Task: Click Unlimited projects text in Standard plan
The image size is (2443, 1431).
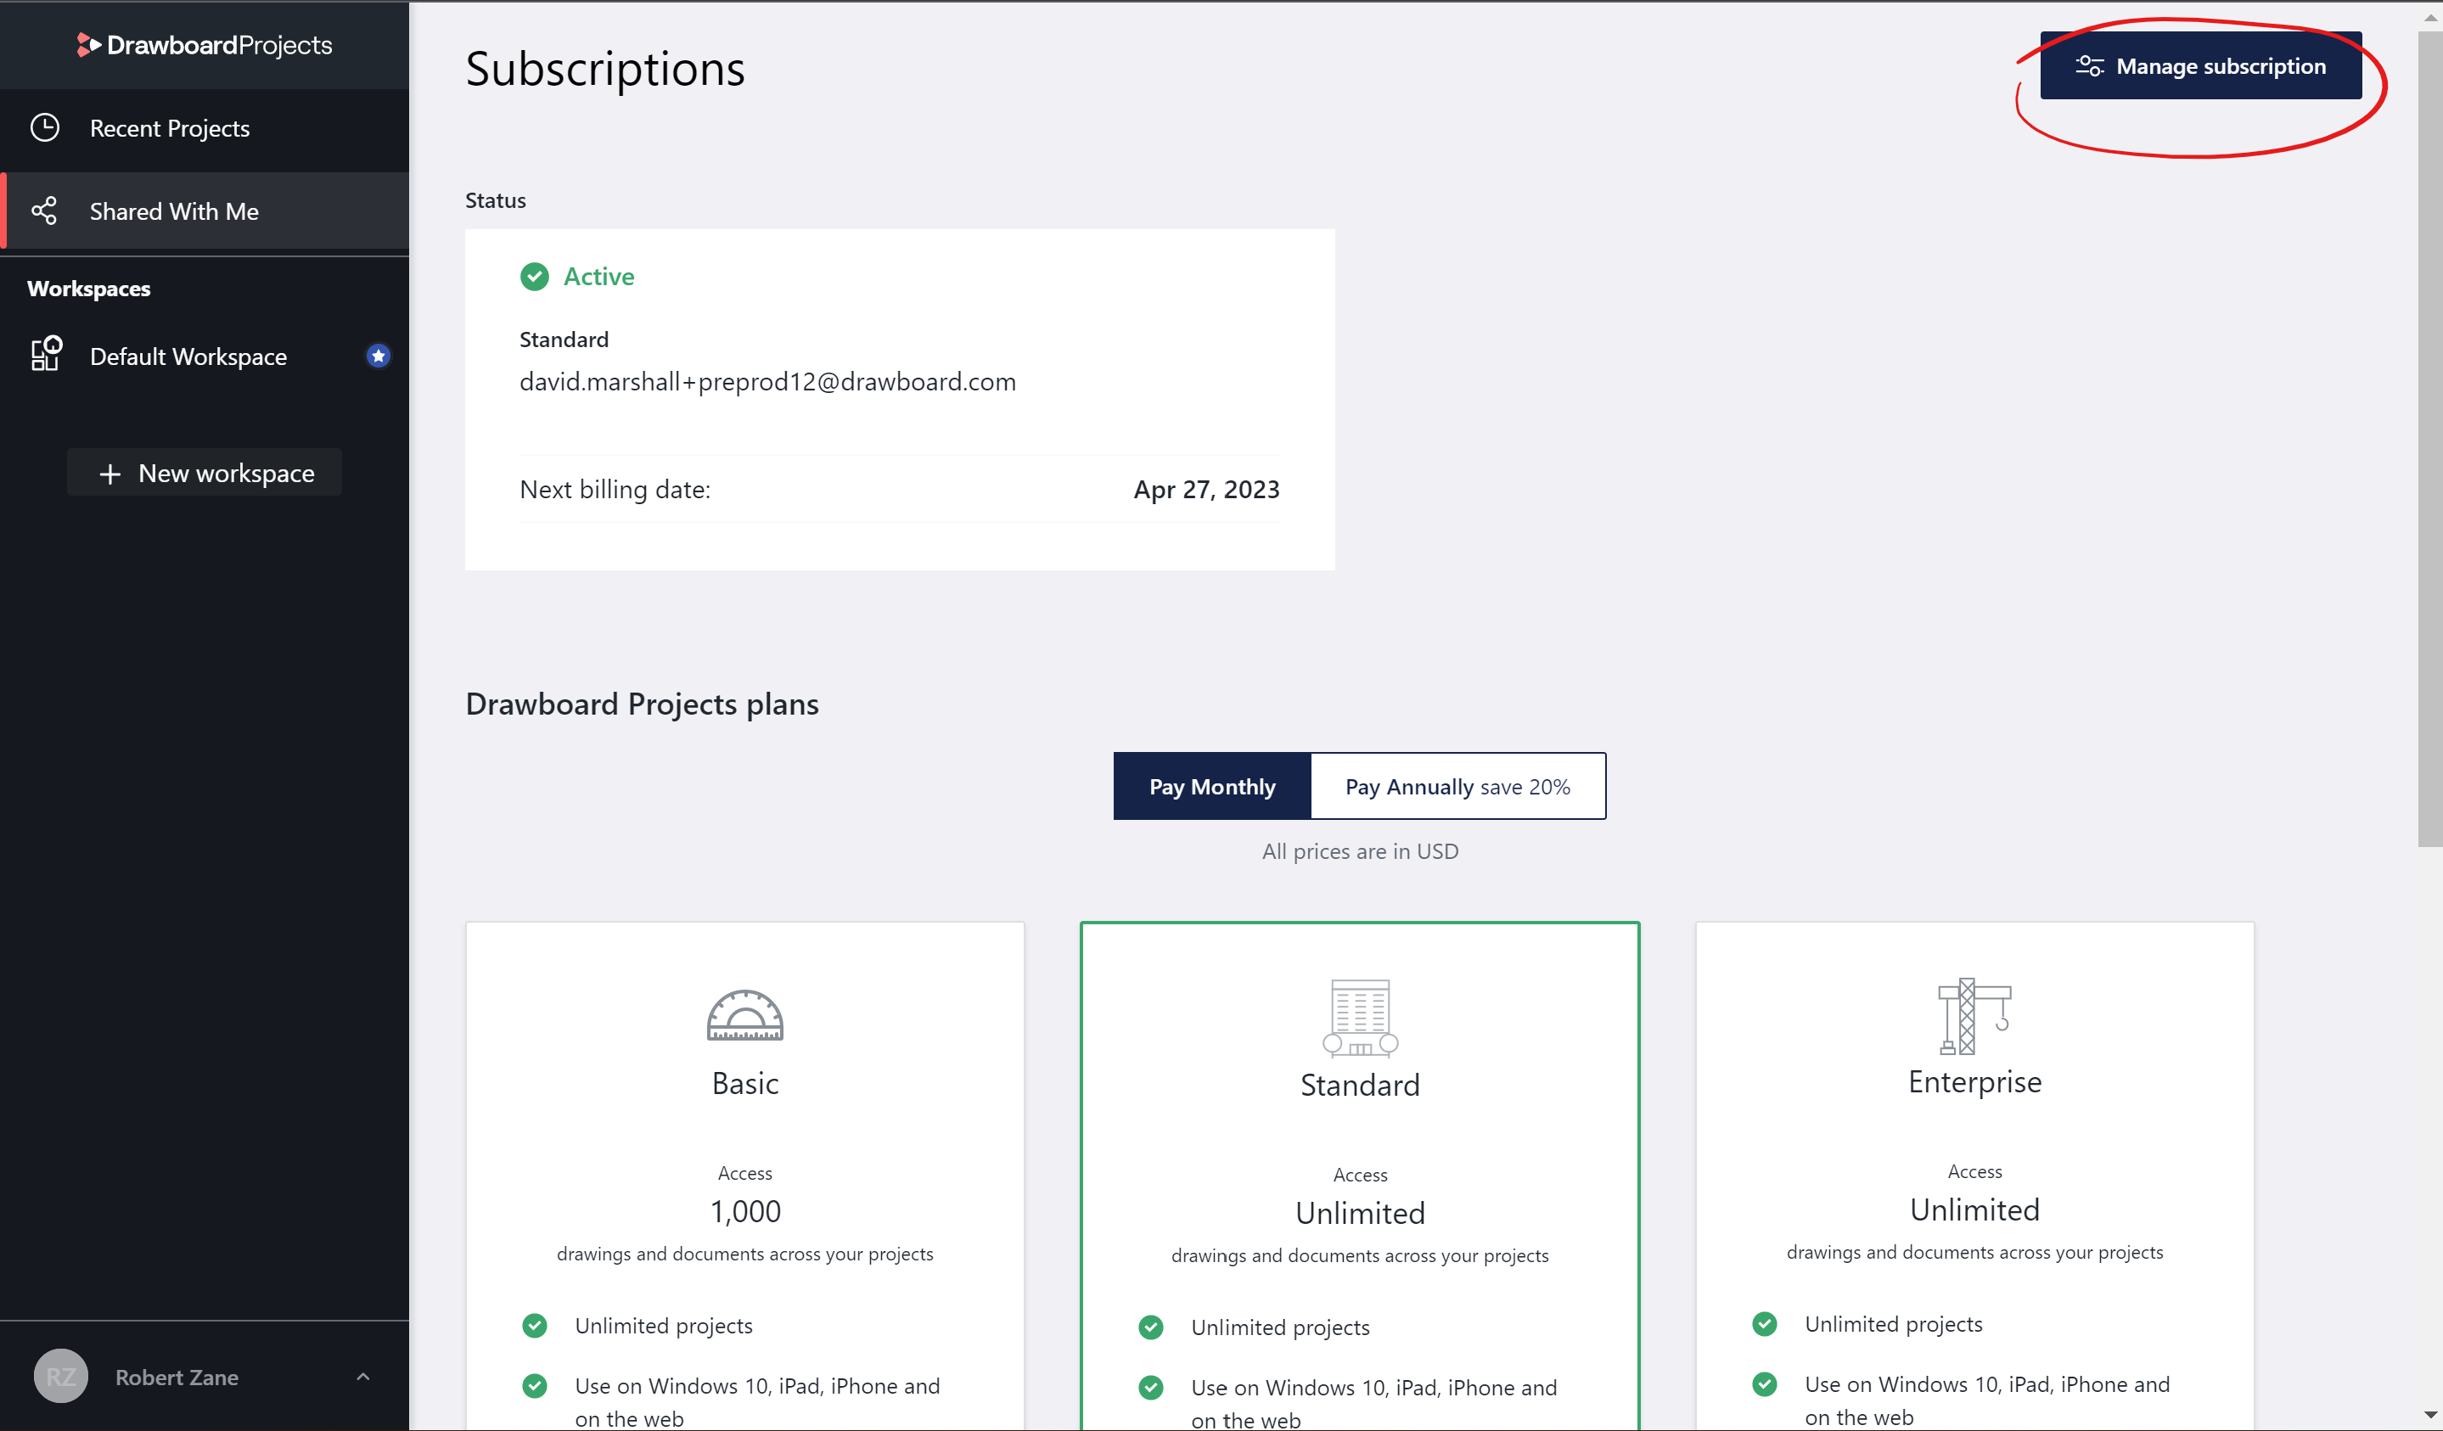Action: point(1281,1328)
